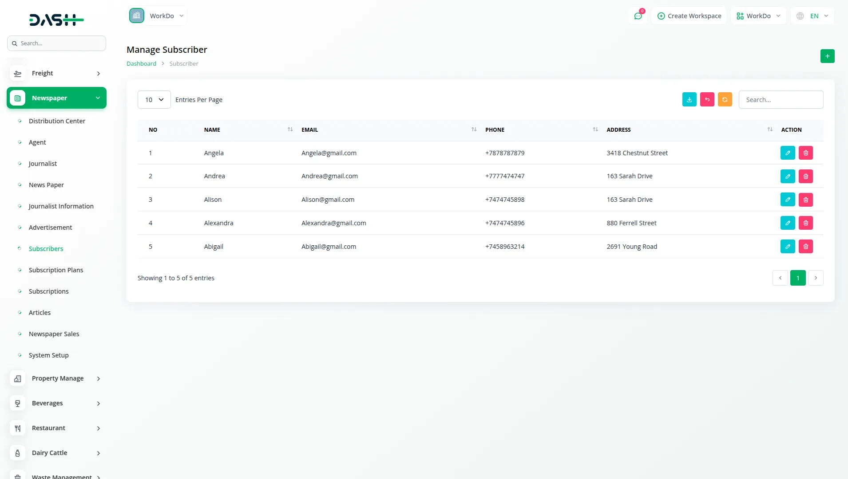Open Newspaper Sales from the sidebar menu
The height and width of the screenshot is (479, 848).
point(54,334)
